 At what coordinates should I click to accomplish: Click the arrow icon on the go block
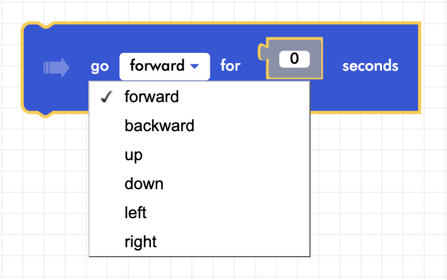(56, 67)
